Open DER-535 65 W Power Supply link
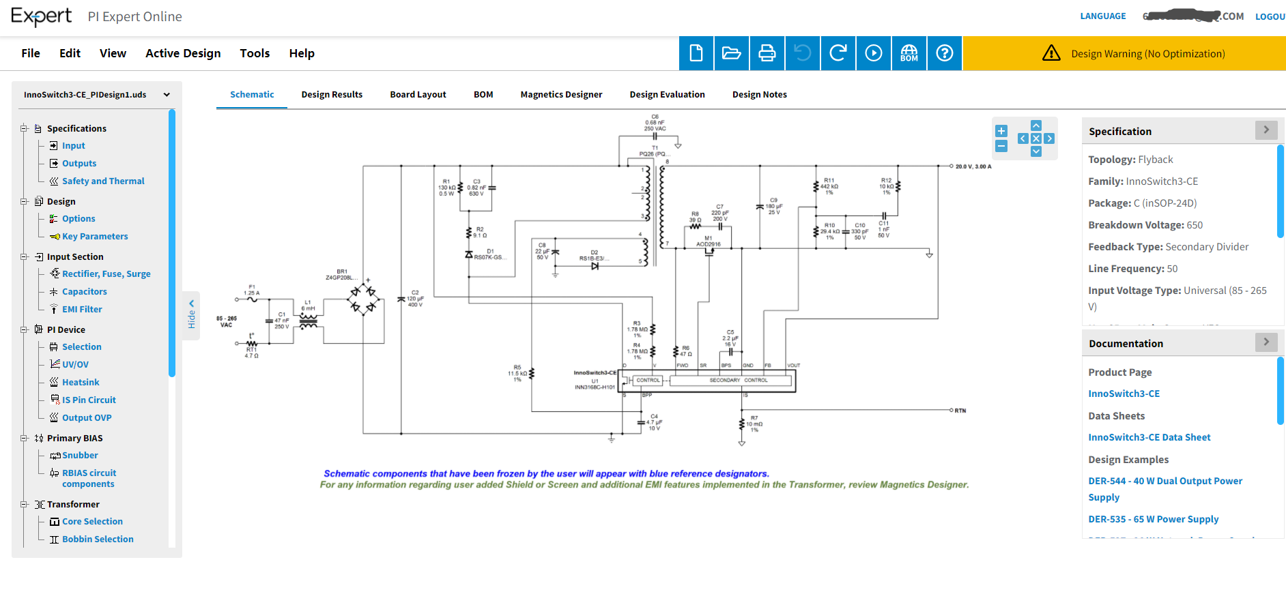This screenshot has height=592, width=1286. [1153, 520]
